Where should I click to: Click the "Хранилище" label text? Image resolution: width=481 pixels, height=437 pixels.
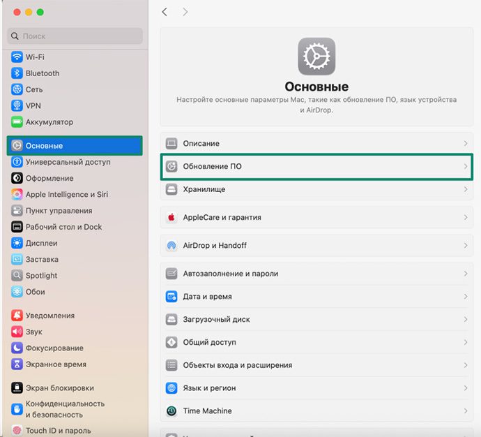(204, 189)
